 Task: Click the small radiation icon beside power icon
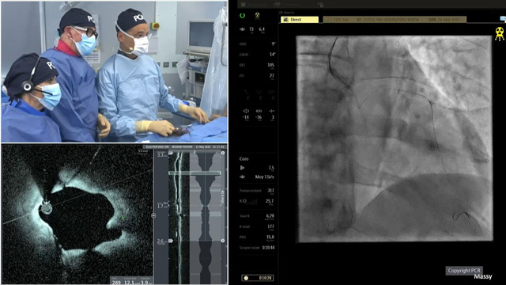tap(257, 16)
